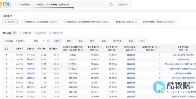
Task: Click help icon beside 首次涨停时间 header
Action: 101,47
